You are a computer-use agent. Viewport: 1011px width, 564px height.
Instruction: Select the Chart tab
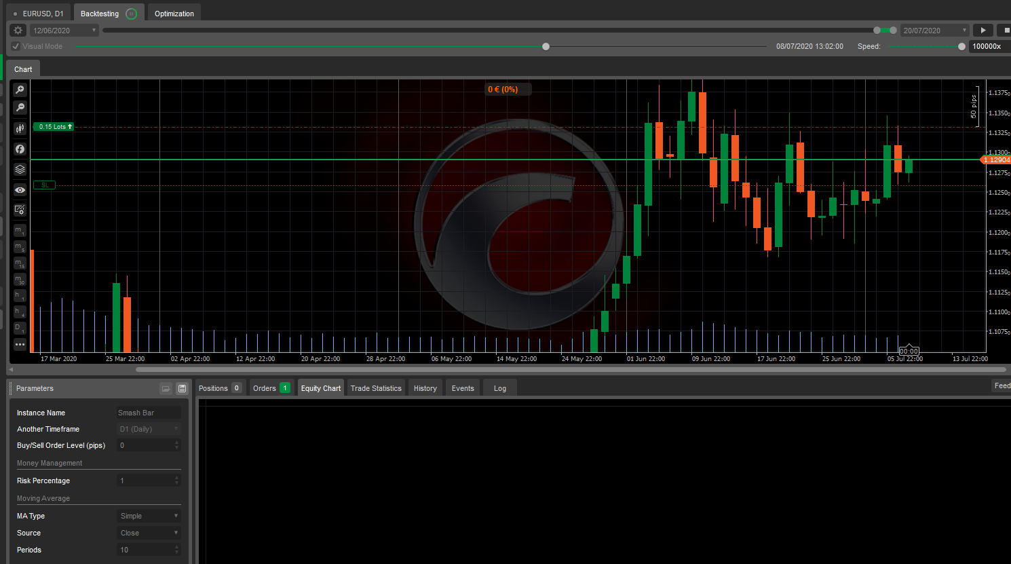tap(23, 69)
